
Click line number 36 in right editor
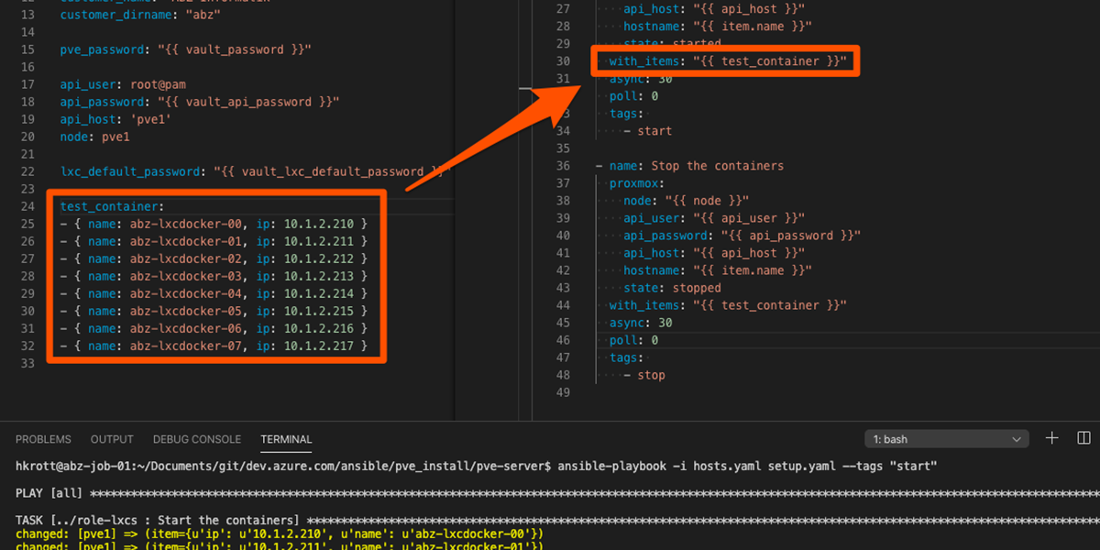tap(563, 166)
